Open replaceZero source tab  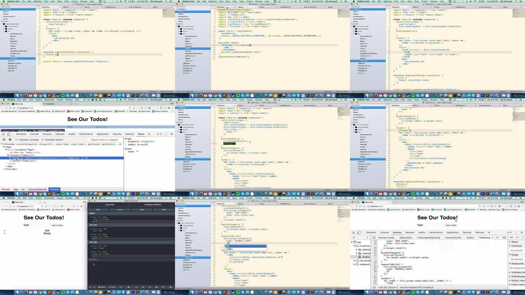tap(406, 237)
